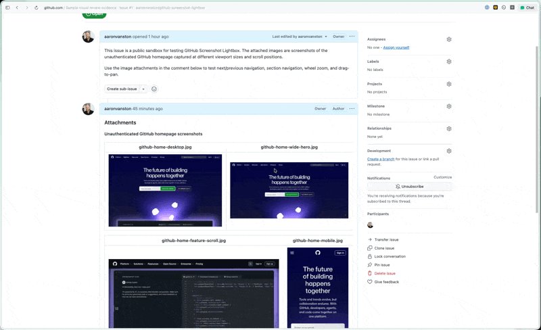Click the github-home-mobile.jpg column header
Image resolution: width=541 pixels, height=330 pixels.
click(x=318, y=241)
